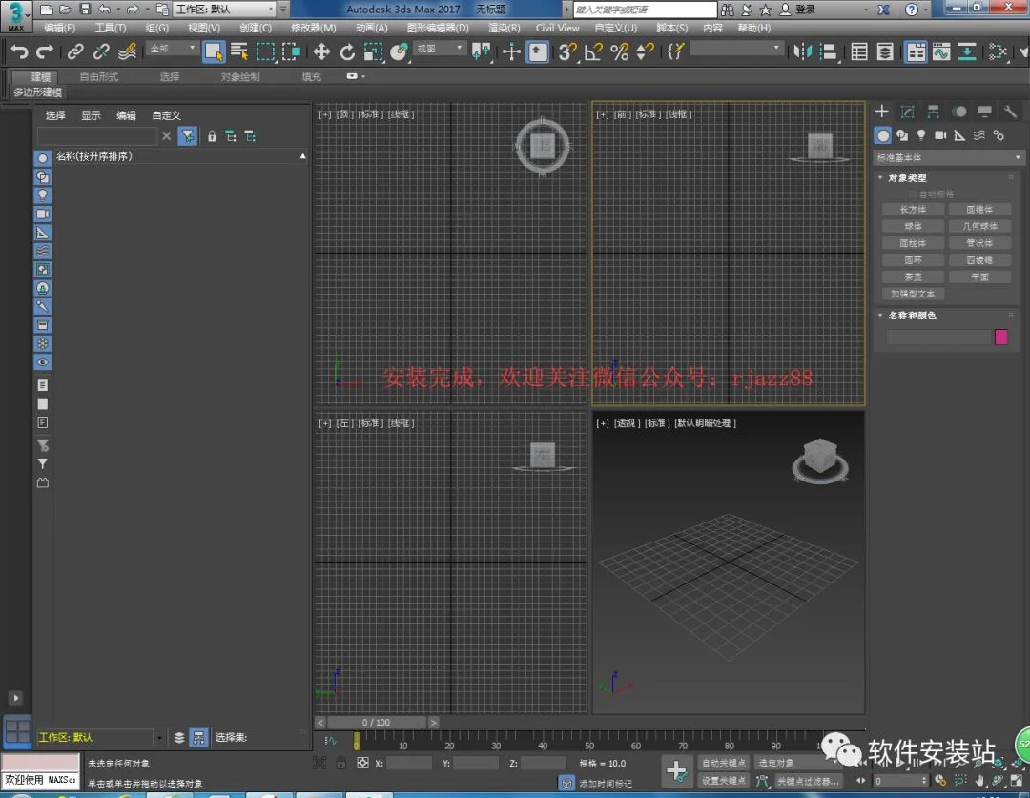1030x798 pixels.
Task: Toggle the eye display icon in scene explorer
Action: coord(43,362)
